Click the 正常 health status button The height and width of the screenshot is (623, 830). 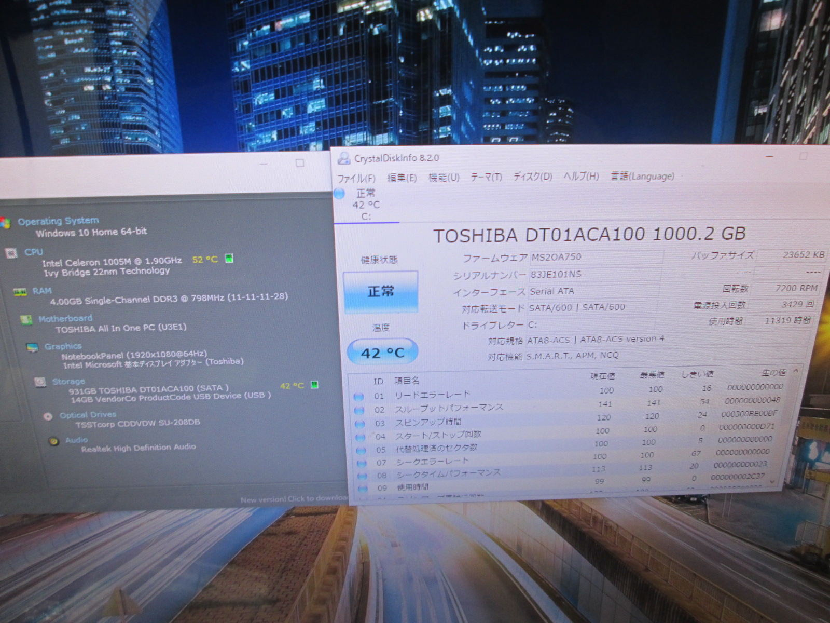coord(381,292)
